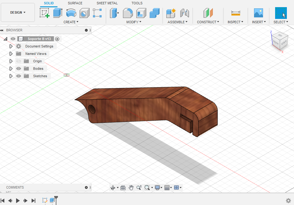The height and width of the screenshot is (205, 294).
Task: Step forward one timeline feature
Action: point(25,201)
